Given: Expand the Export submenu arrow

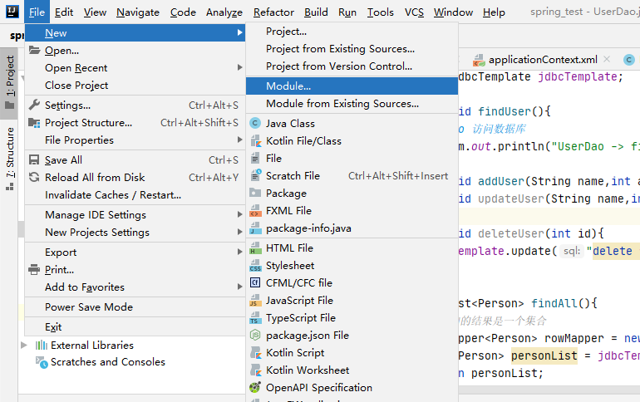Looking at the screenshot, I should 239,252.
